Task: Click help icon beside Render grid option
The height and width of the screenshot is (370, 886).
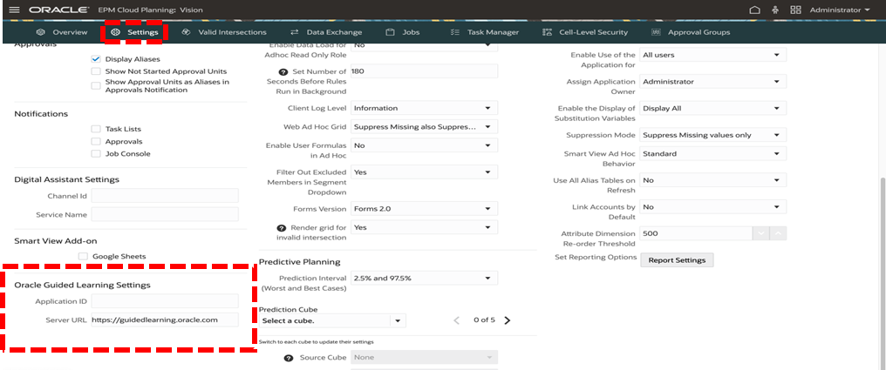Action: [282, 228]
